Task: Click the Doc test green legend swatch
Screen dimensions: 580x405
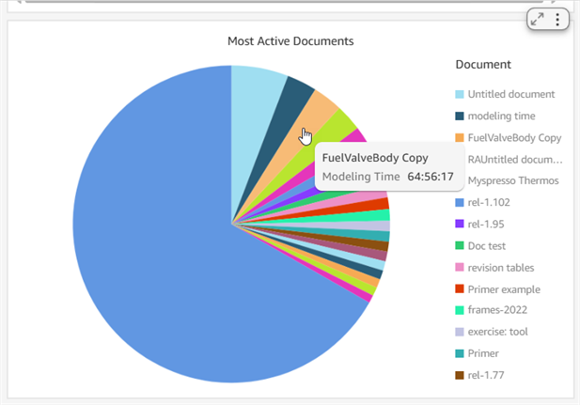Action: (x=460, y=245)
